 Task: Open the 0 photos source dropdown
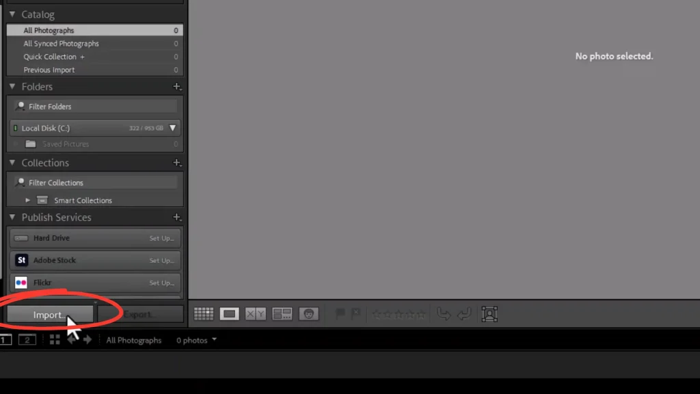(x=196, y=340)
